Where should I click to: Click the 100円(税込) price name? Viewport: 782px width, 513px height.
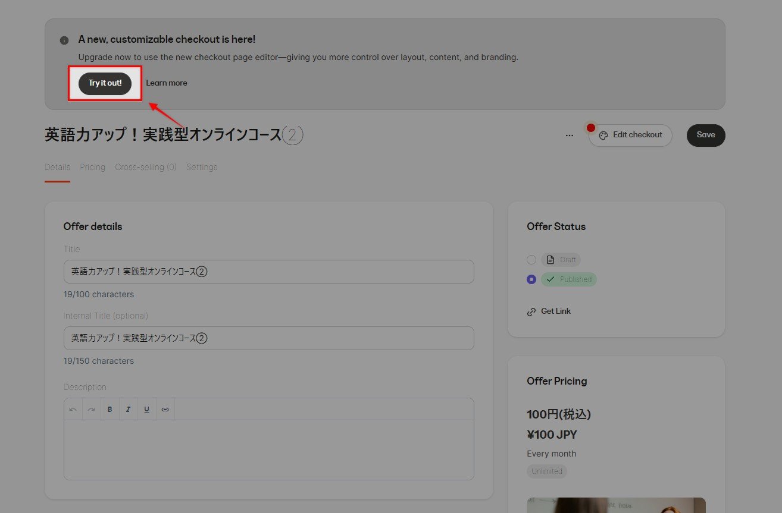pyautogui.click(x=559, y=414)
